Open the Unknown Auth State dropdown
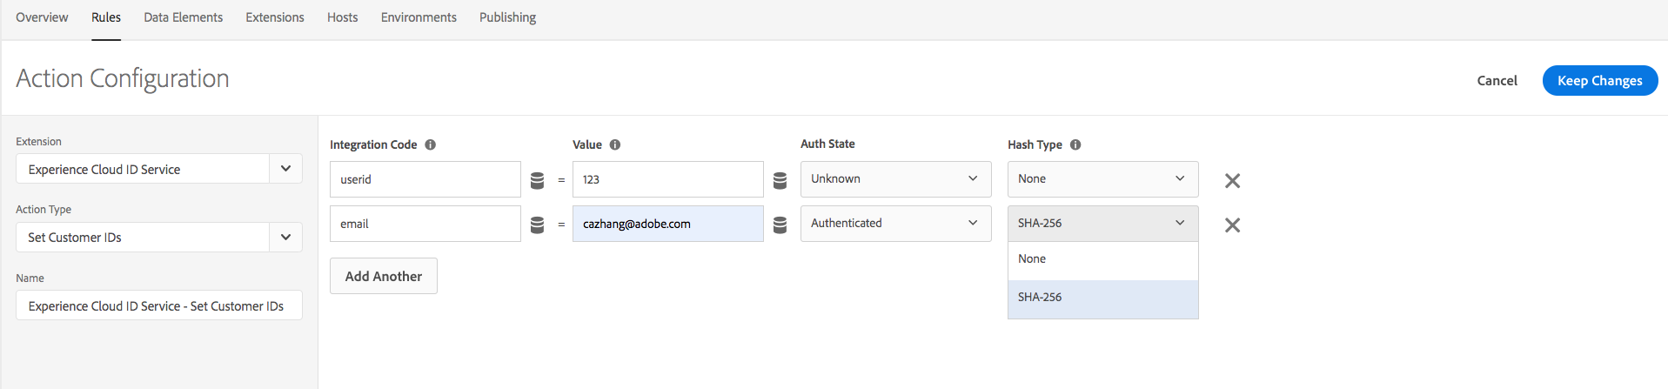The width and height of the screenshot is (1668, 389). pos(895,178)
